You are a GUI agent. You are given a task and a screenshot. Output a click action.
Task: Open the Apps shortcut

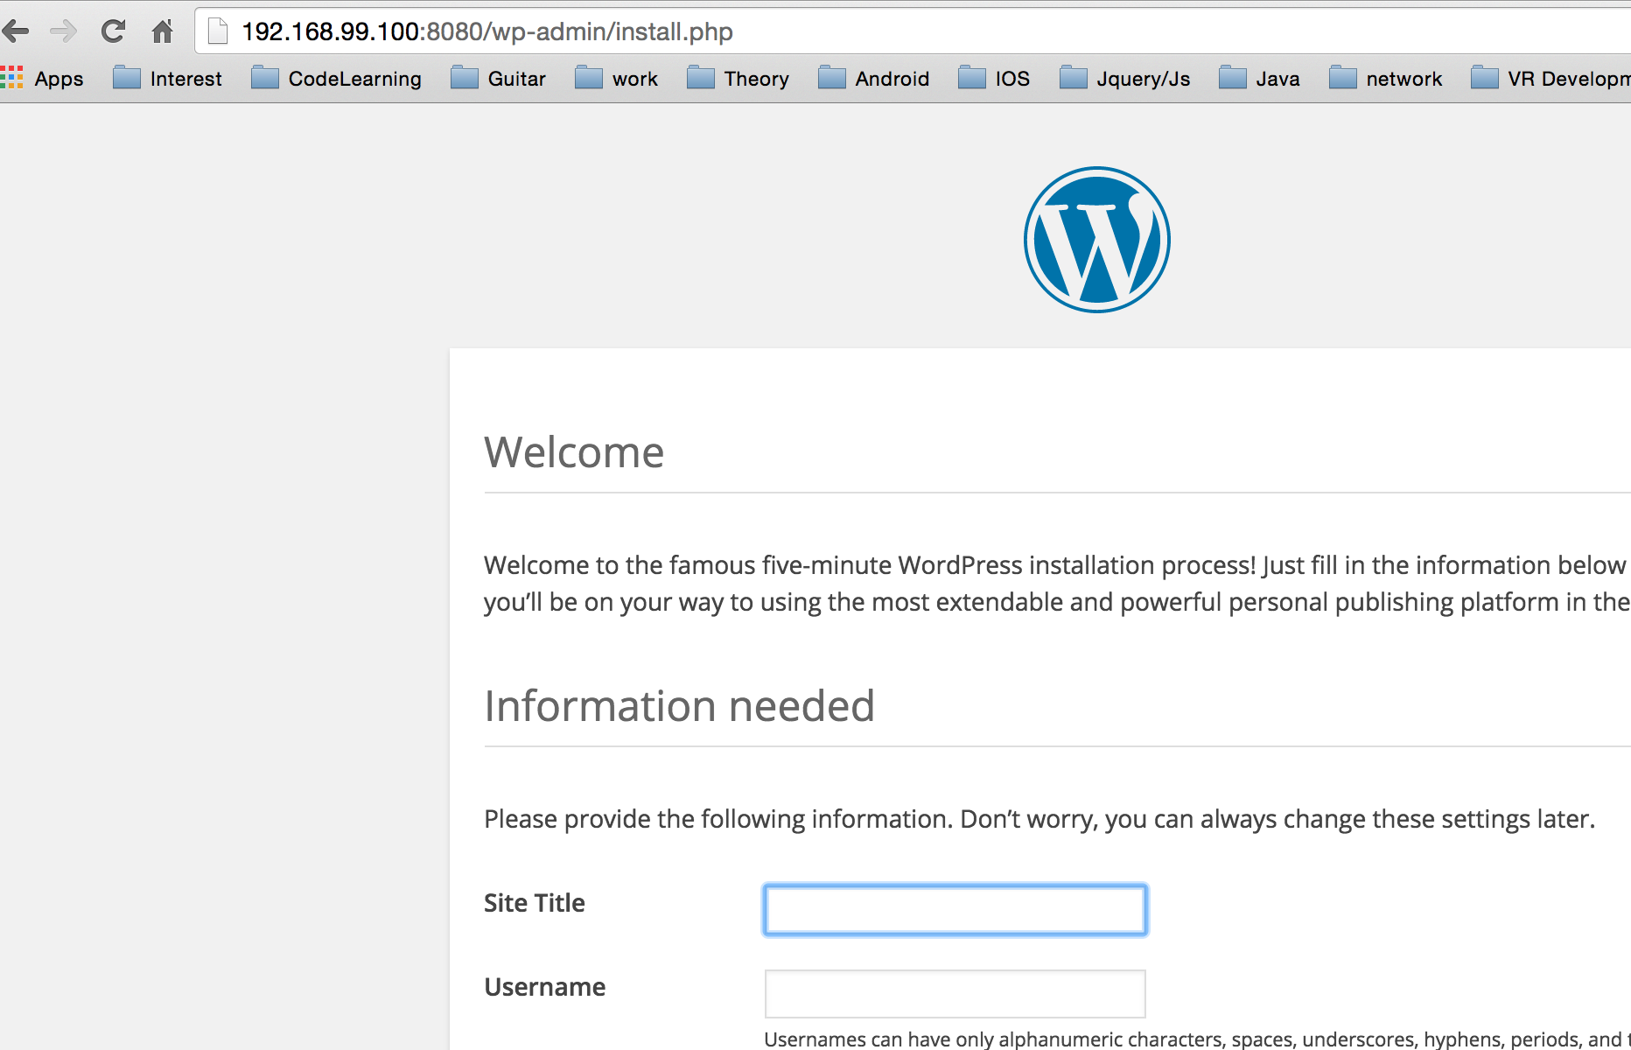pos(42,79)
